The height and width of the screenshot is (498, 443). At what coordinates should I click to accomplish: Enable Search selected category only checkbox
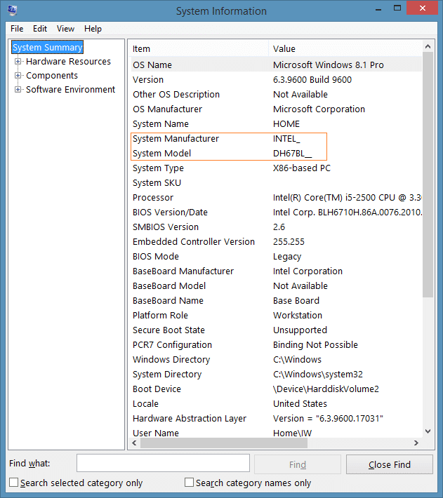13,483
